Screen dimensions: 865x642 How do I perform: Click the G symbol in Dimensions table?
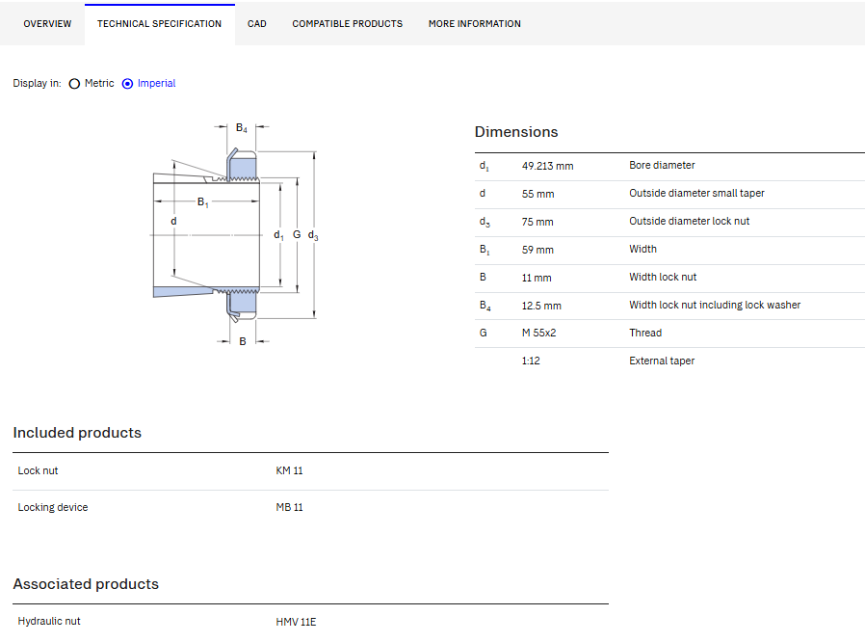(x=484, y=333)
